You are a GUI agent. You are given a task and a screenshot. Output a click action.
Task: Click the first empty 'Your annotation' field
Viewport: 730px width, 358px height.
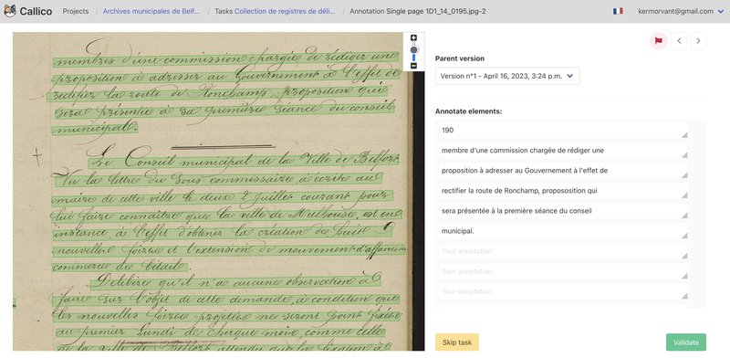click(x=562, y=251)
